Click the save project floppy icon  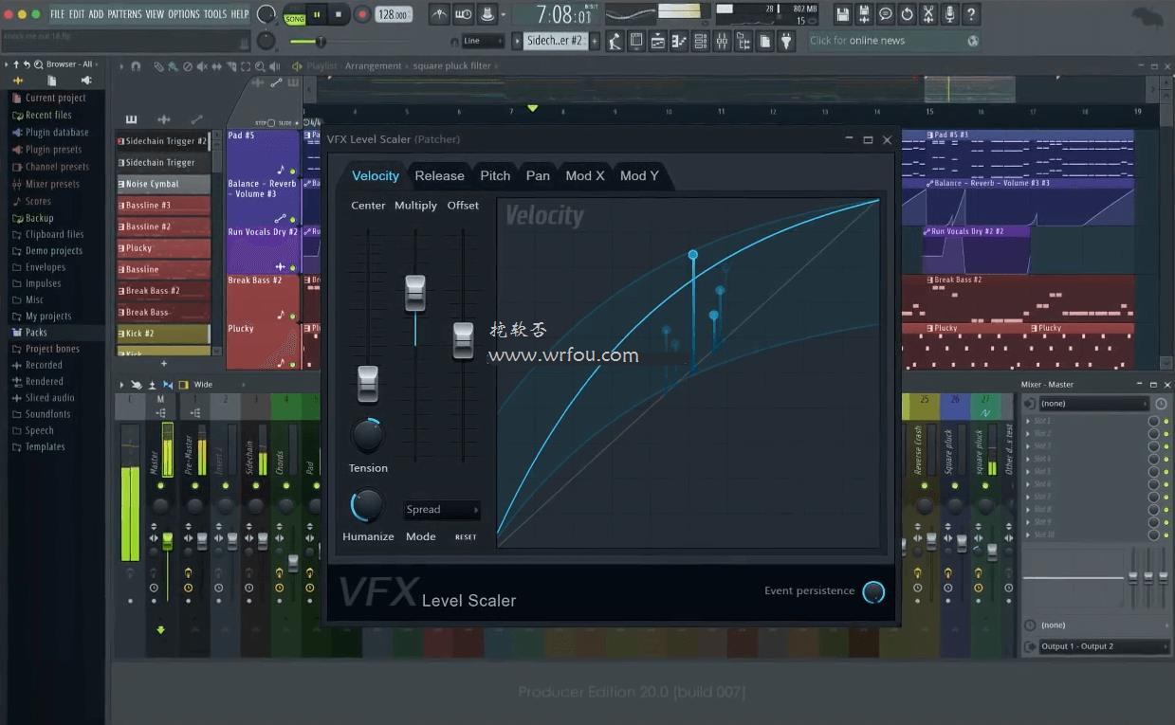point(842,14)
